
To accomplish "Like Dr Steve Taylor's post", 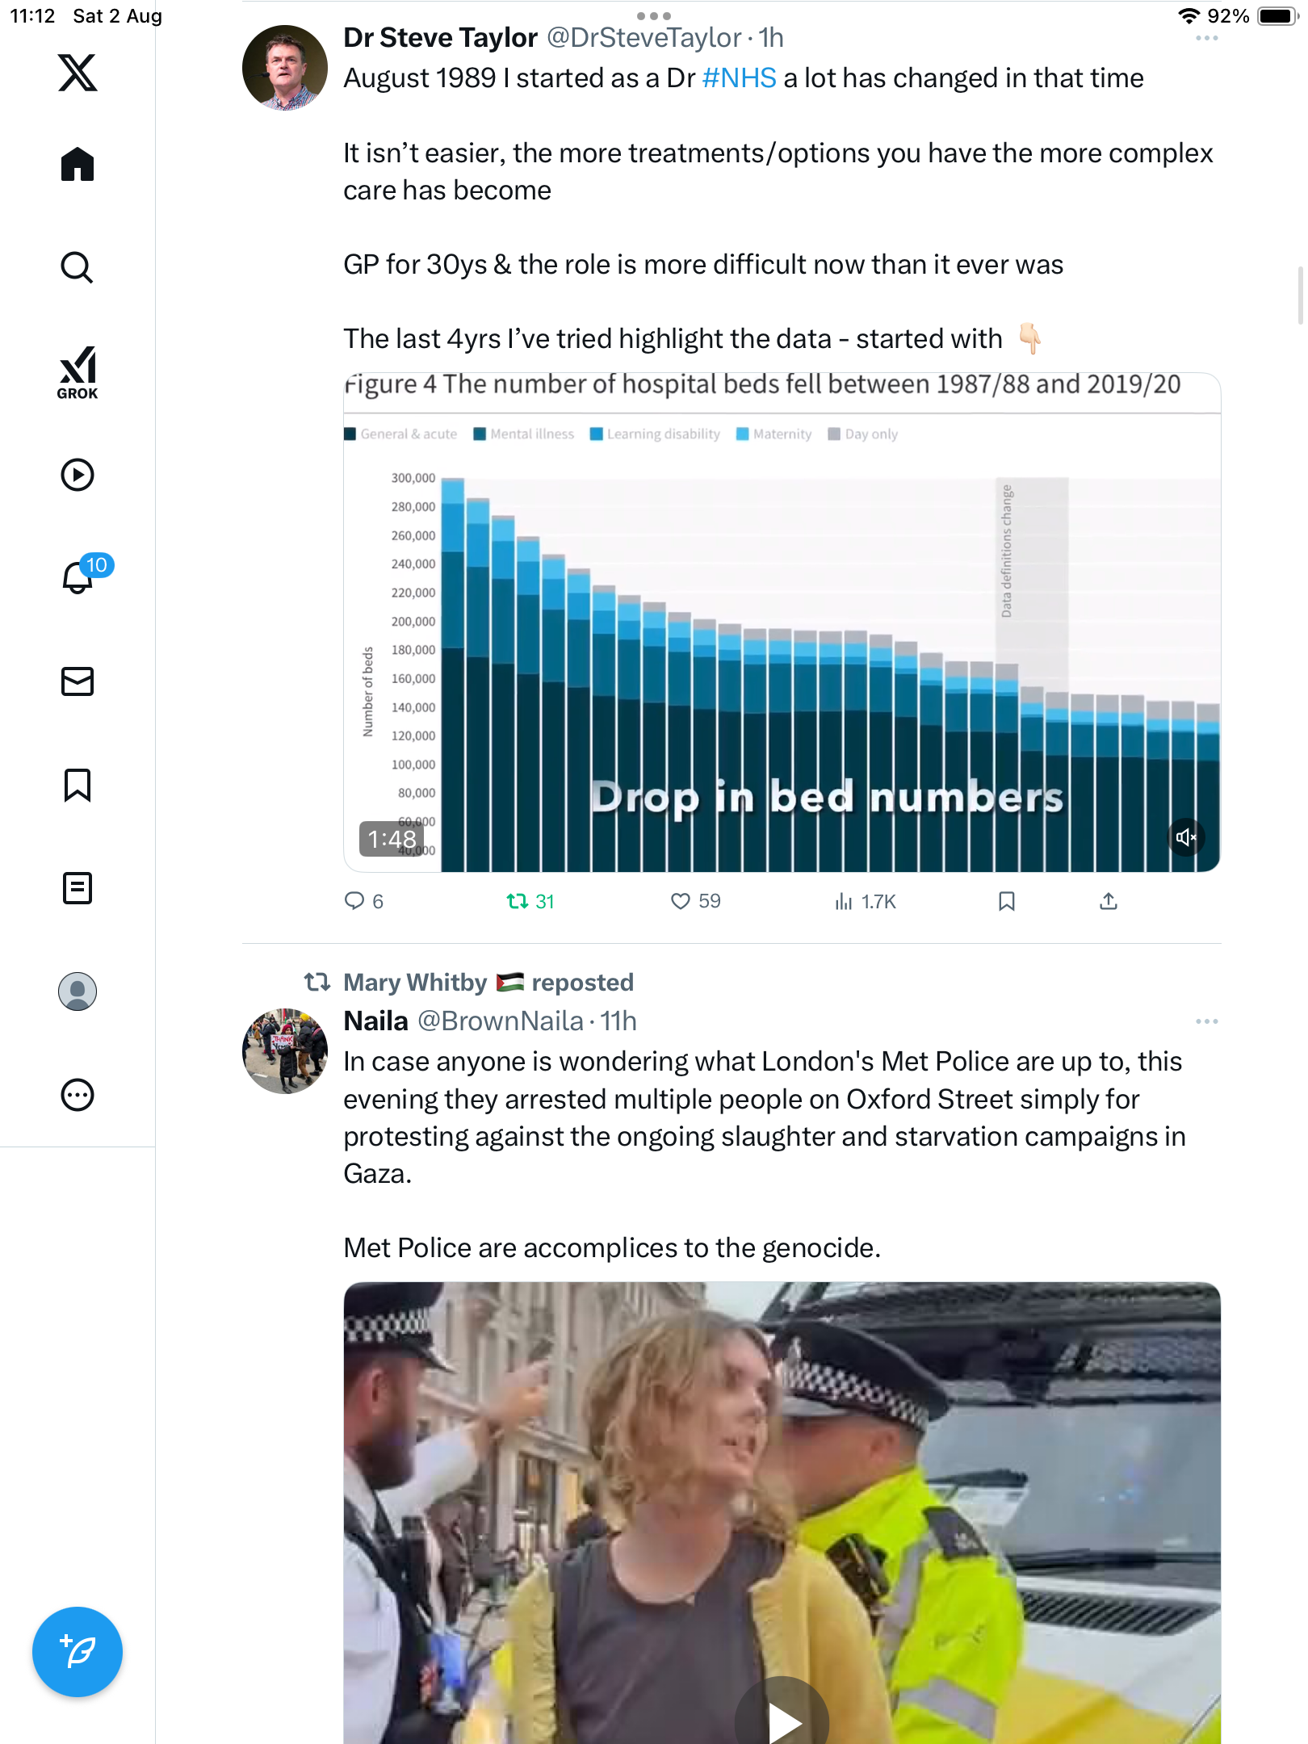I will pos(681,901).
